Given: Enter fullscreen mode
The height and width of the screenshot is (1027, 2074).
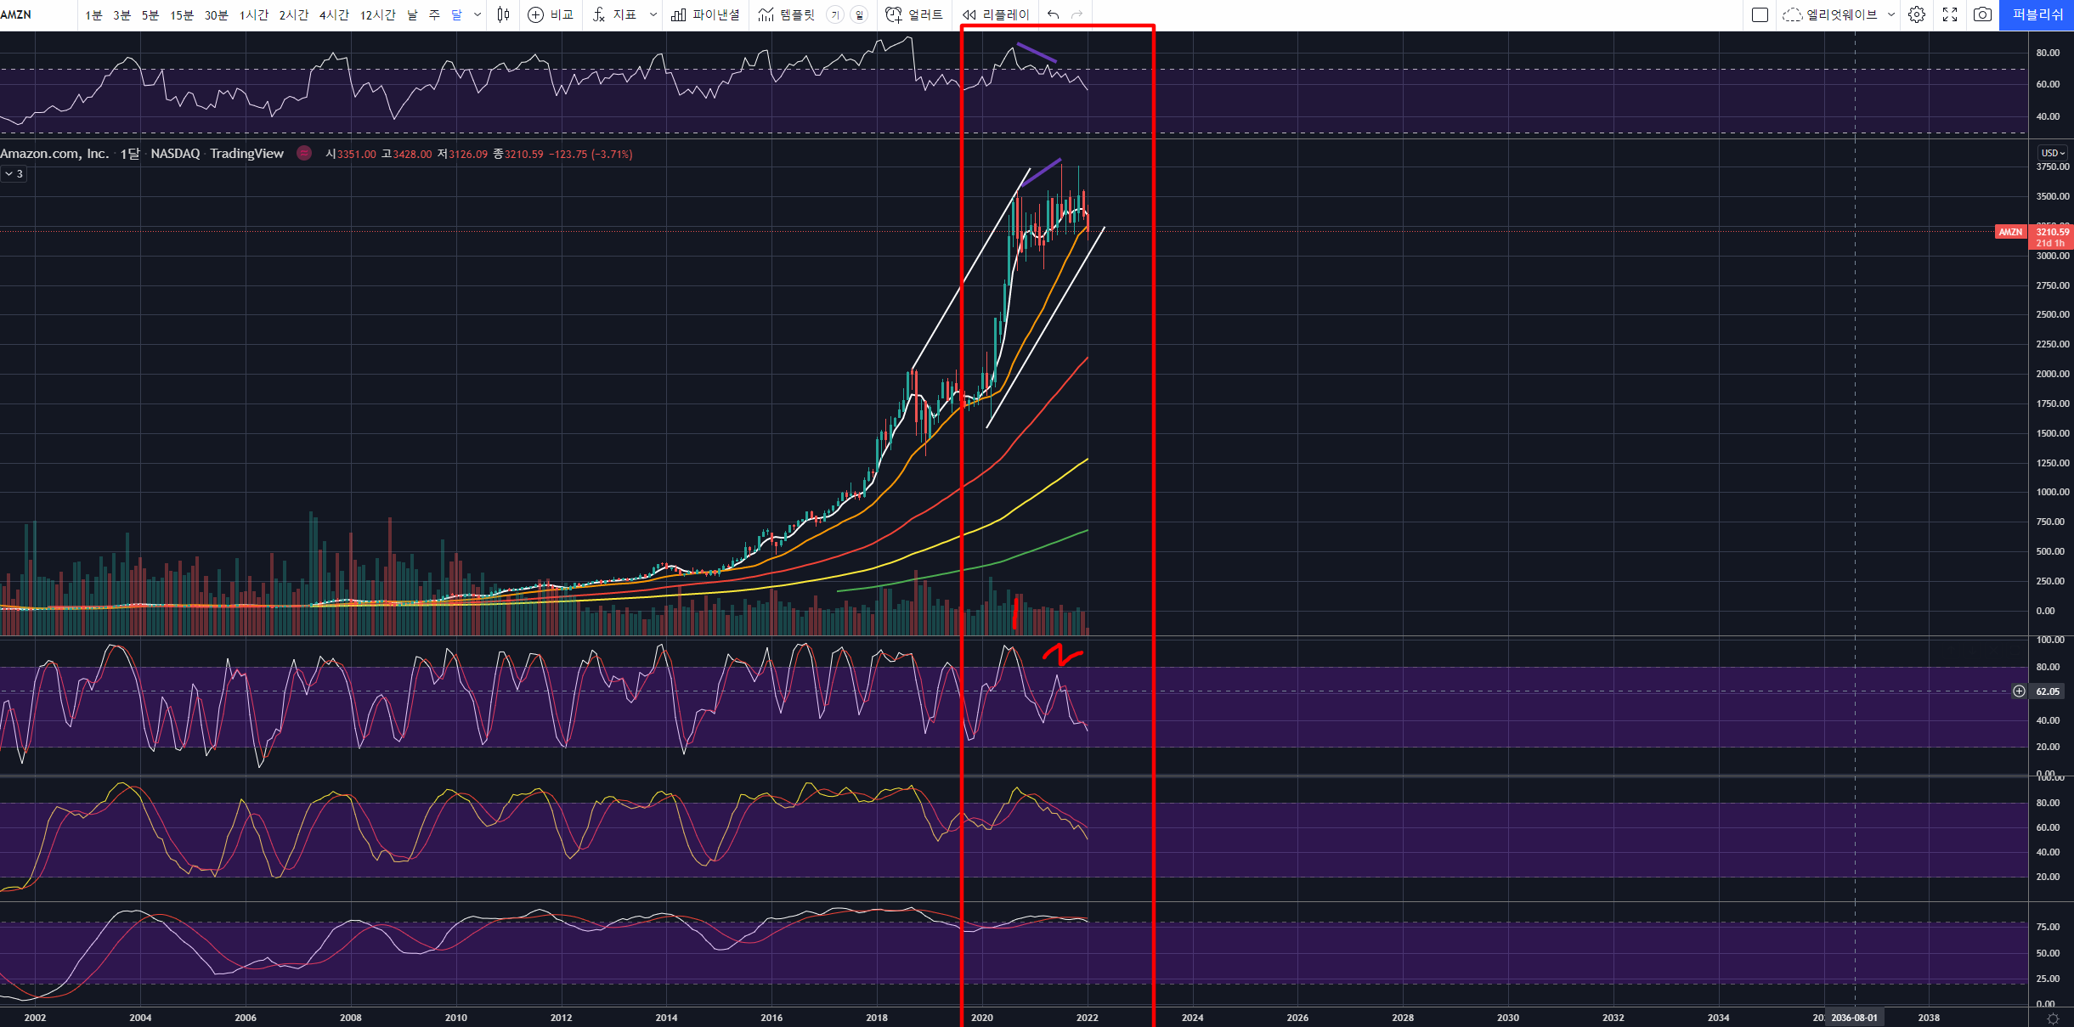Looking at the screenshot, I should click(1950, 14).
